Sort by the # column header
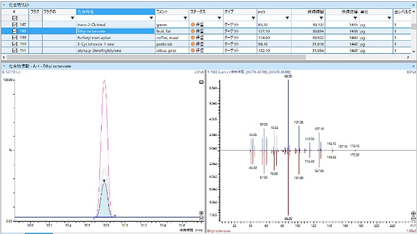Image resolution: width=417 pixels, height=234 pixels. 15,12
